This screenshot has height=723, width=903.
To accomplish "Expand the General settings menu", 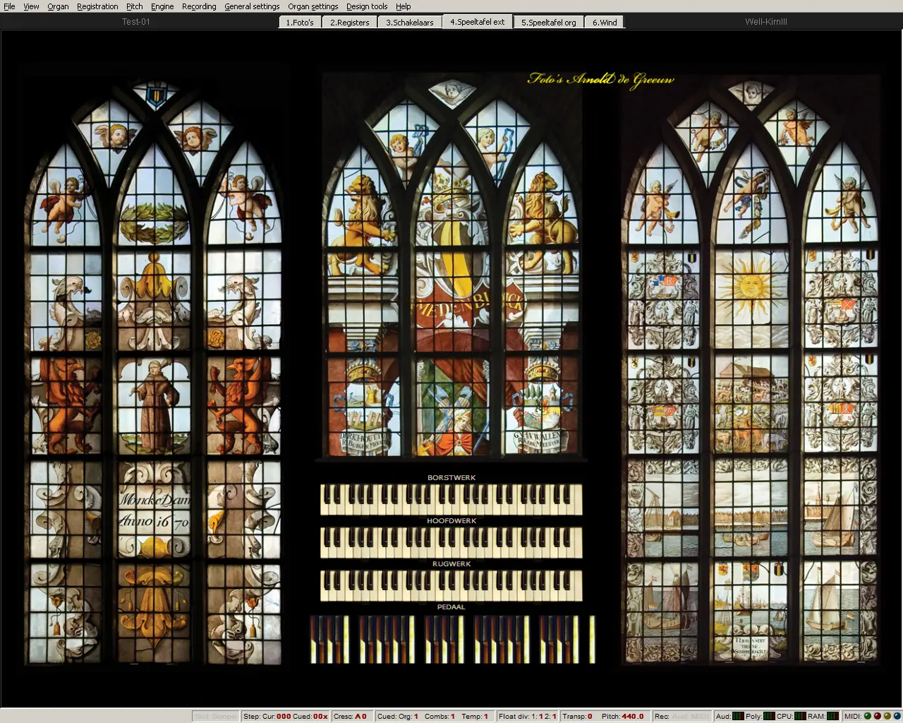I will tap(252, 6).
